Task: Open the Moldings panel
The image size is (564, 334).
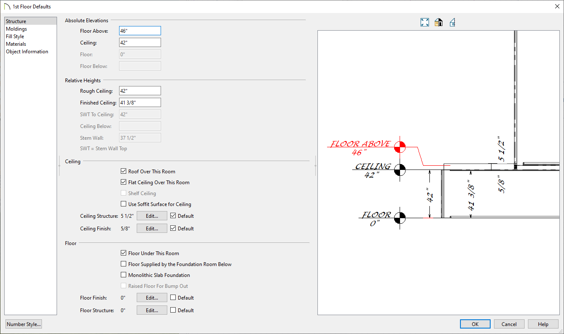Action: coord(16,29)
